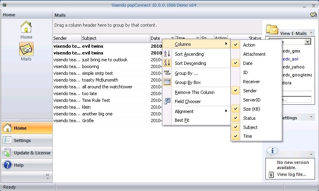Open the Mails envelope icon in sidebar
The image size is (319, 191).
pyautogui.click(x=26, y=49)
